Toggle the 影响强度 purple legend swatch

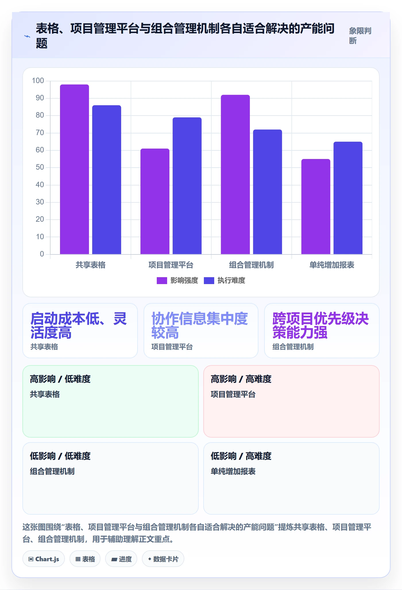tap(162, 281)
